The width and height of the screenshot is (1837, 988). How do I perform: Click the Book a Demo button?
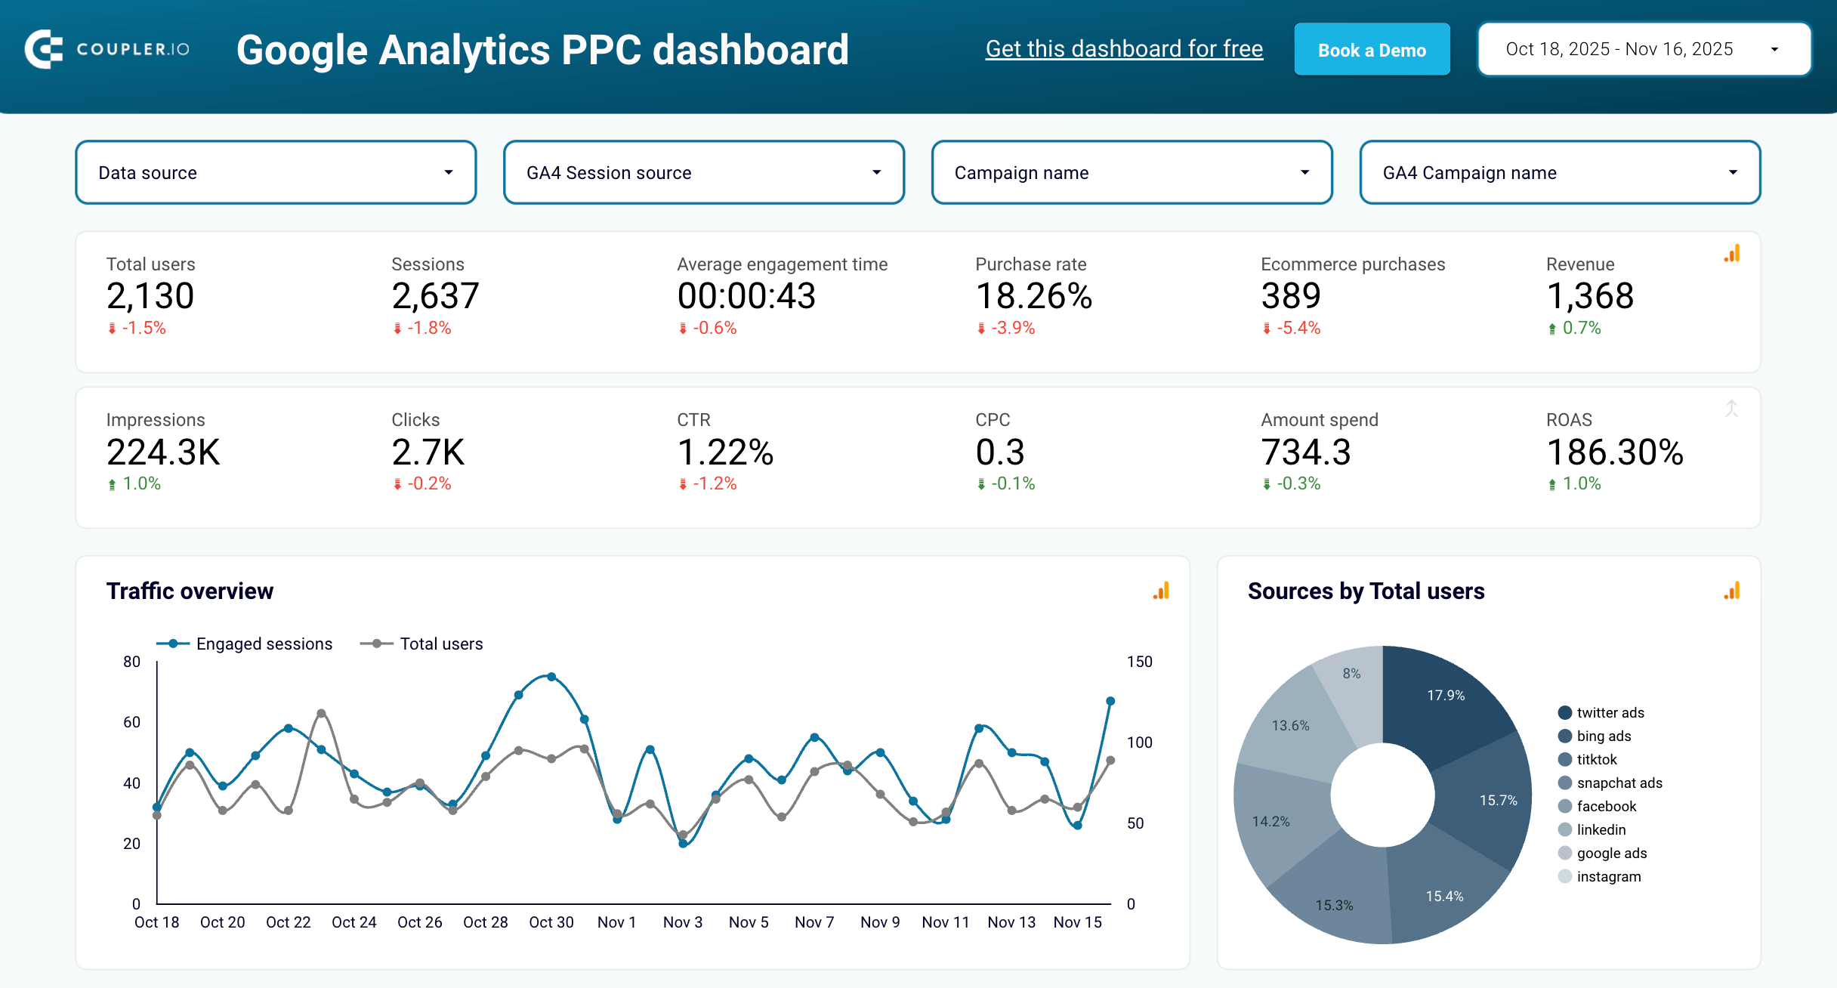pos(1372,49)
